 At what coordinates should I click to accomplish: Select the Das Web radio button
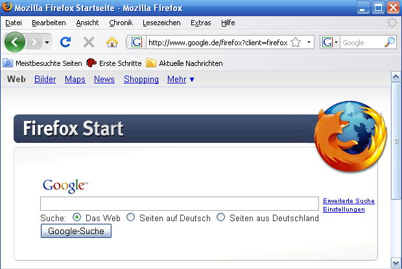click(77, 217)
